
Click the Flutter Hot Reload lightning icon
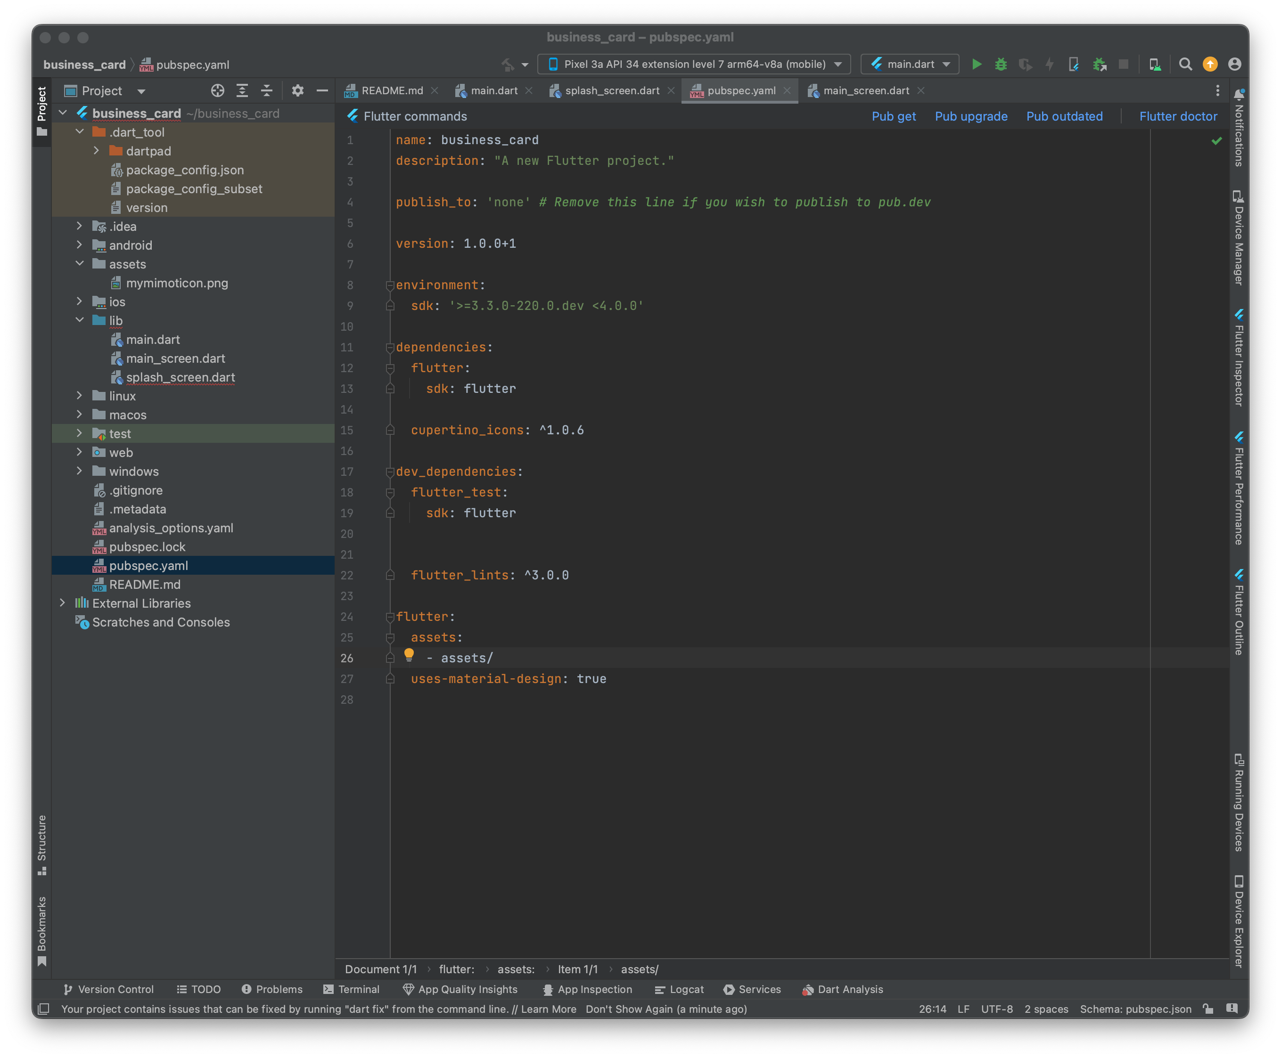1049,64
